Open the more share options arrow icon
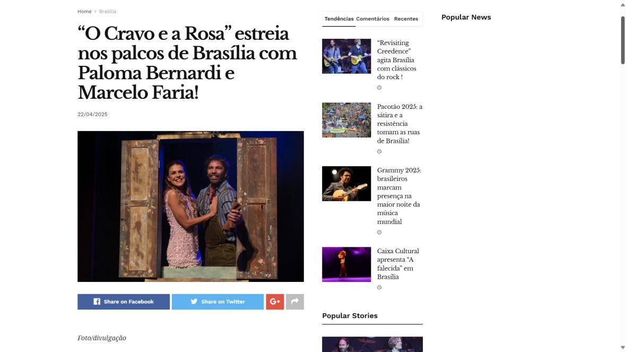626x352 pixels. click(x=294, y=302)
